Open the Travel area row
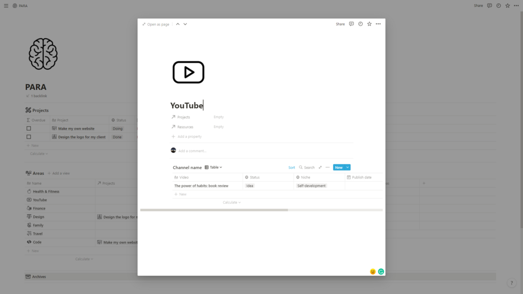Viewport: 523px width, 294px height. [x=37, y=234]
